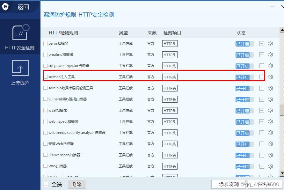The width and height of the screenshot is (284, 190).
Task: Check the sqlmap注入工具 rule checkbox
Action: 45,77
